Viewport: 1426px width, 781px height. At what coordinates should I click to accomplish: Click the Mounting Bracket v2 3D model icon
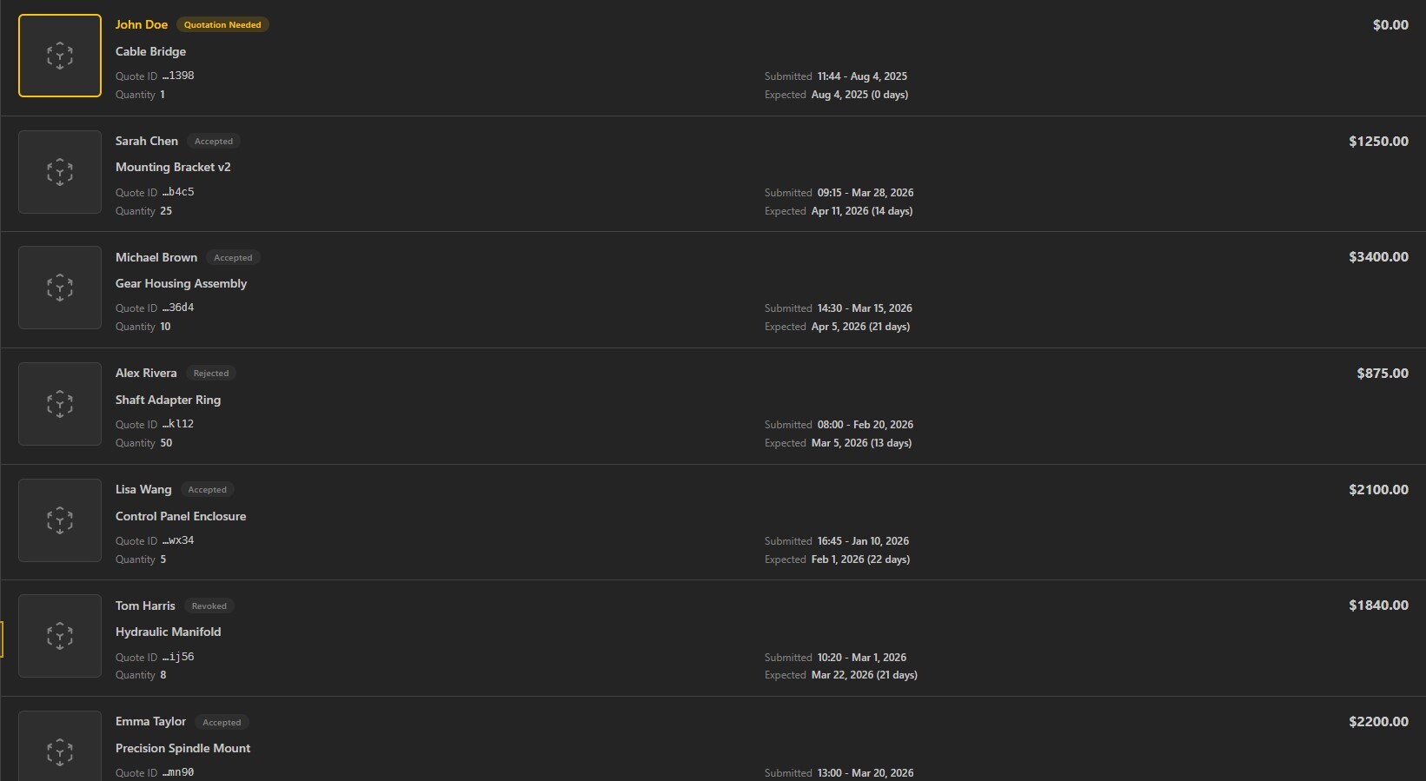60,172
